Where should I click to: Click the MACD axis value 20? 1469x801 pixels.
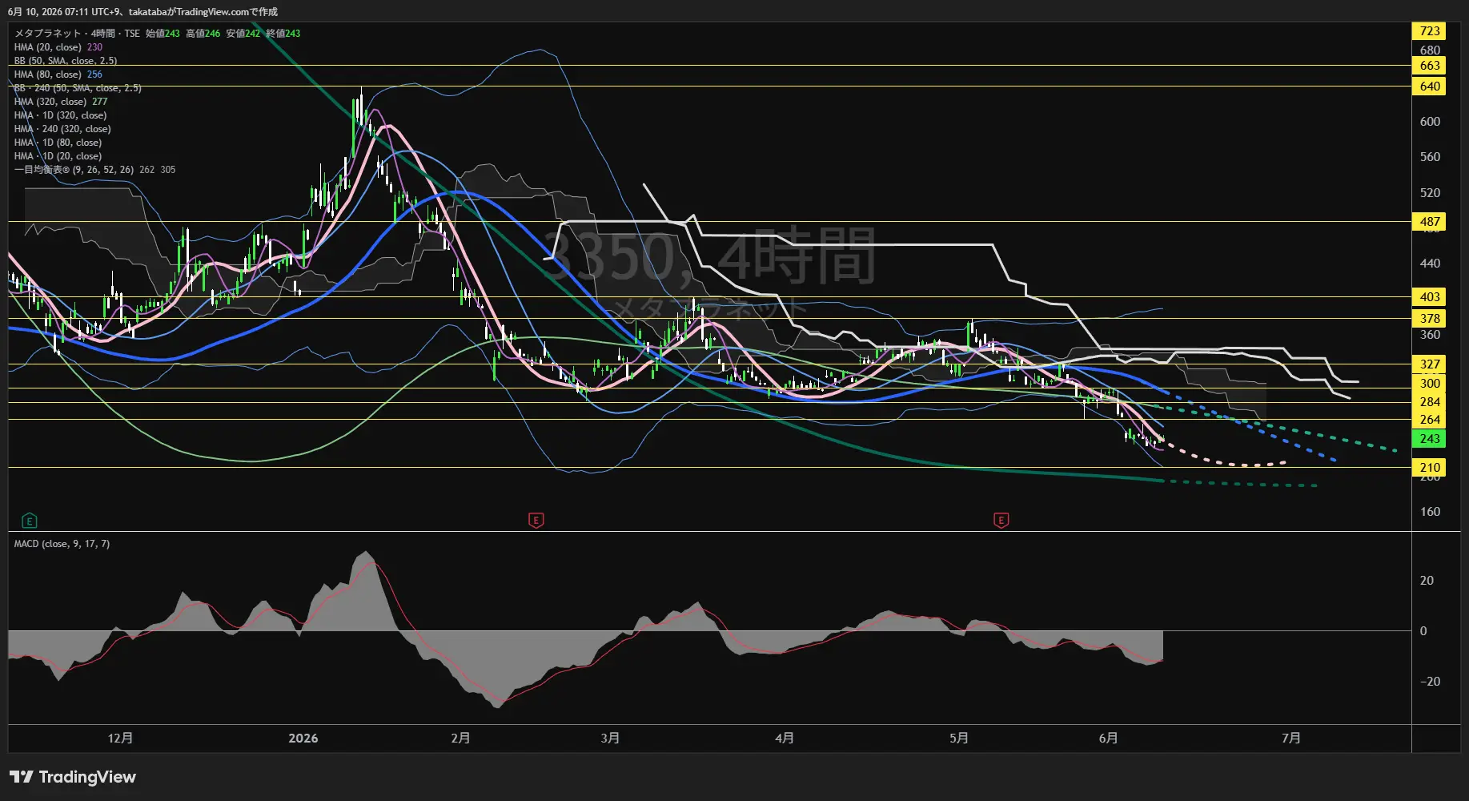[1427, 581]
